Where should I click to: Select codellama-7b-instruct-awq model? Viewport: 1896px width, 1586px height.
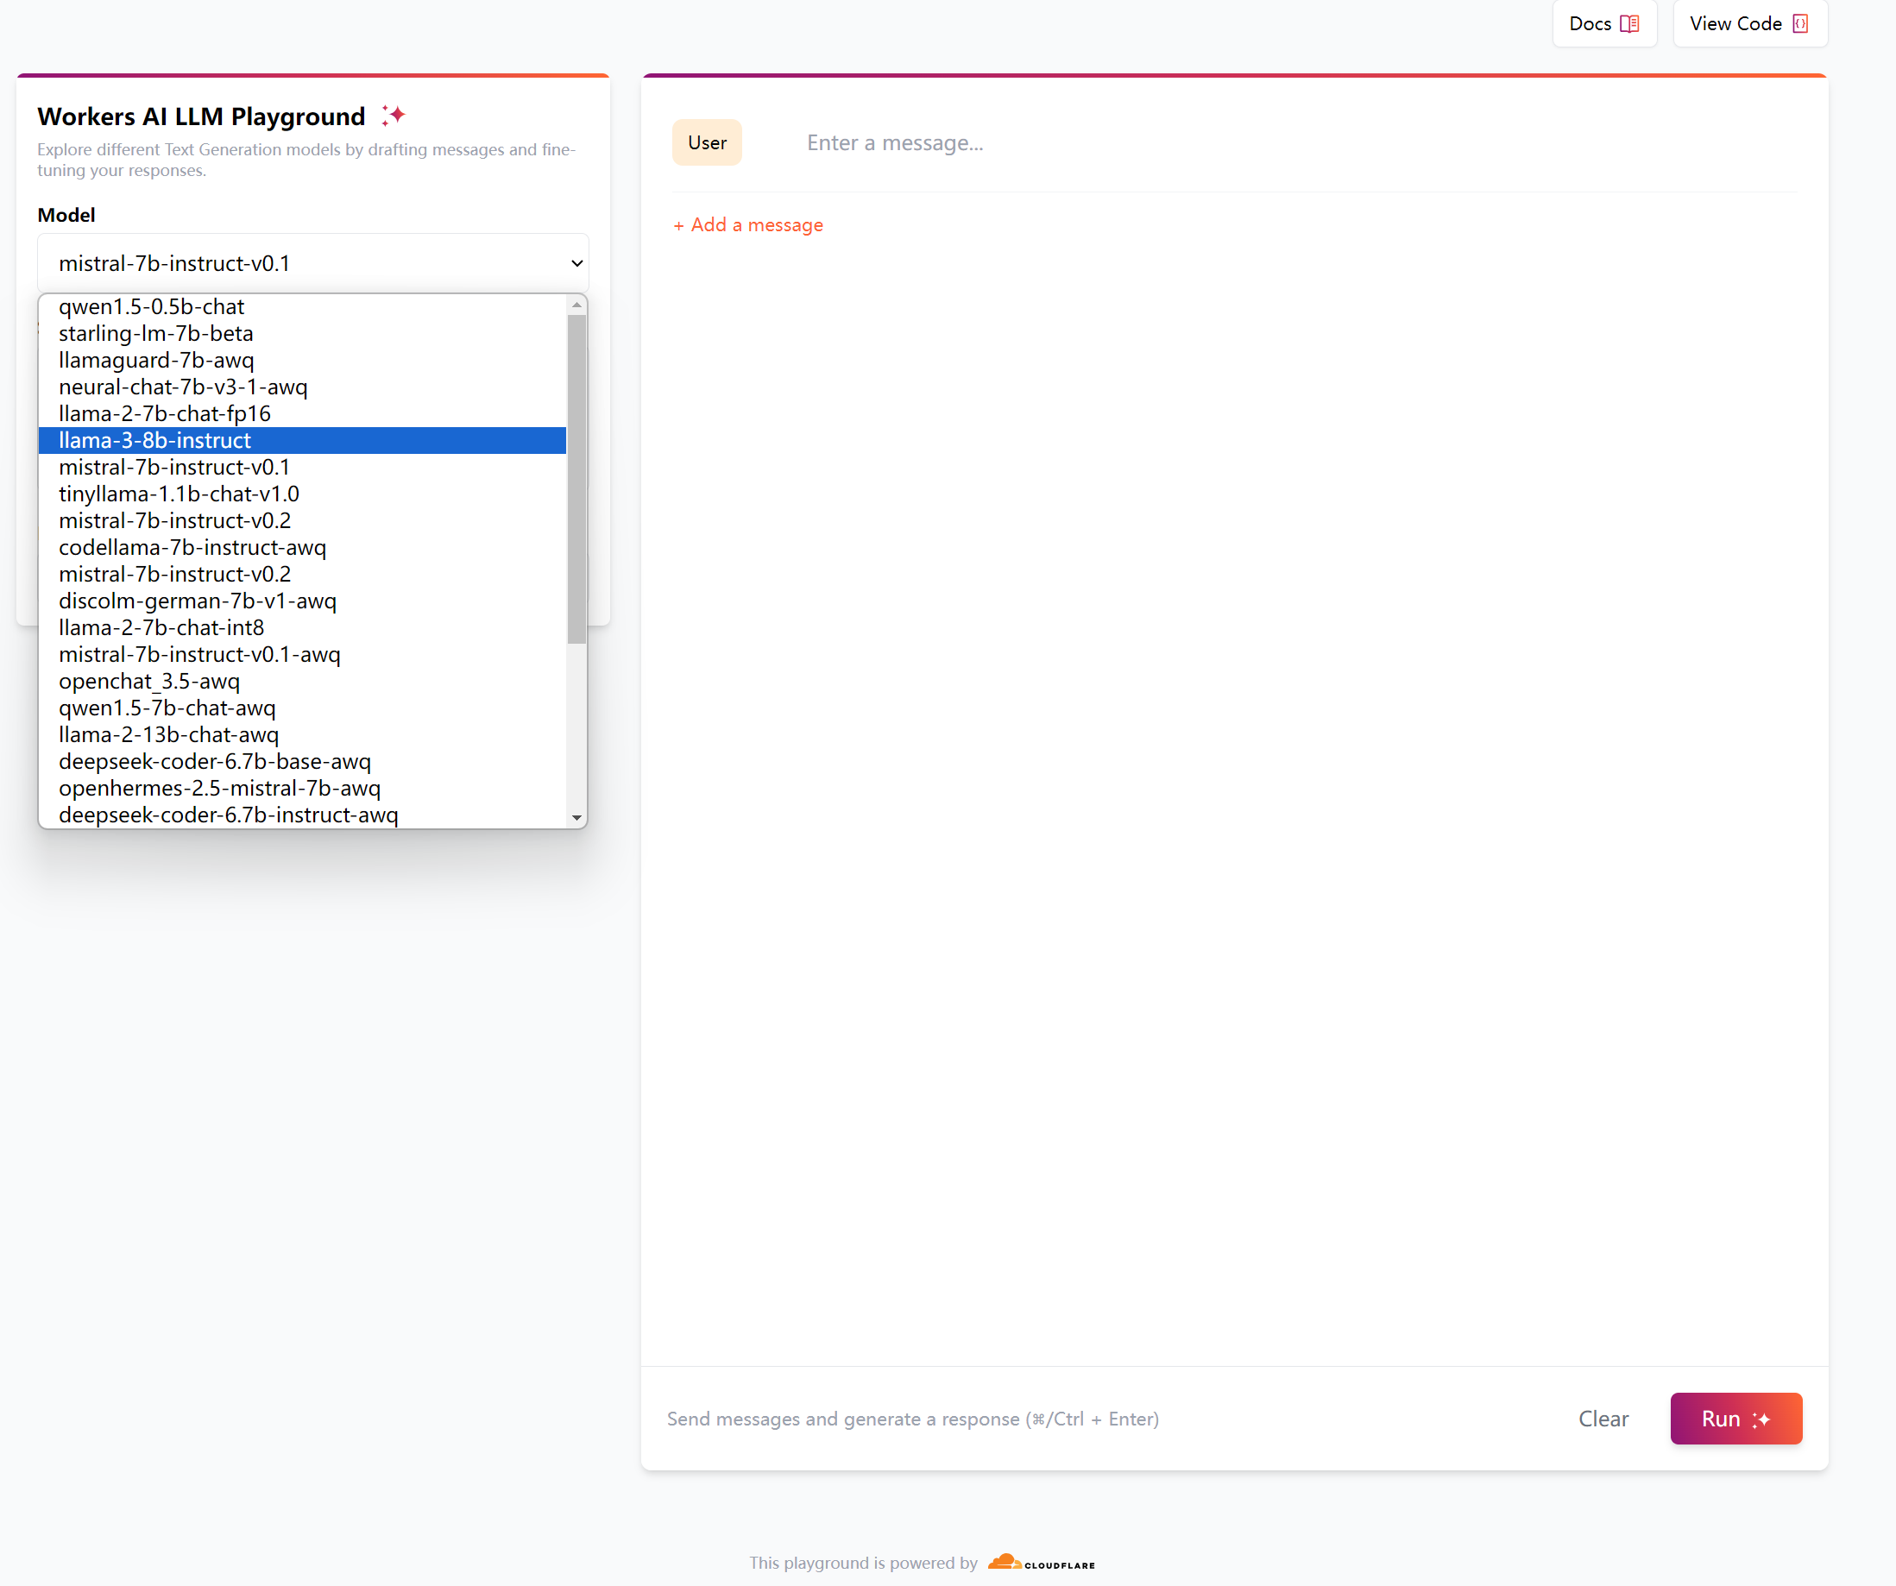click(302, 547)
